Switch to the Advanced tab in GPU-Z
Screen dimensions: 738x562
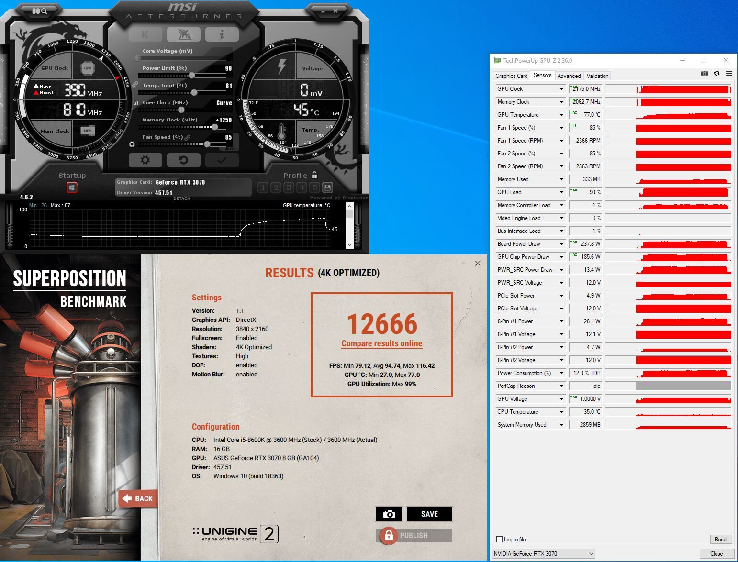[569, 76]
